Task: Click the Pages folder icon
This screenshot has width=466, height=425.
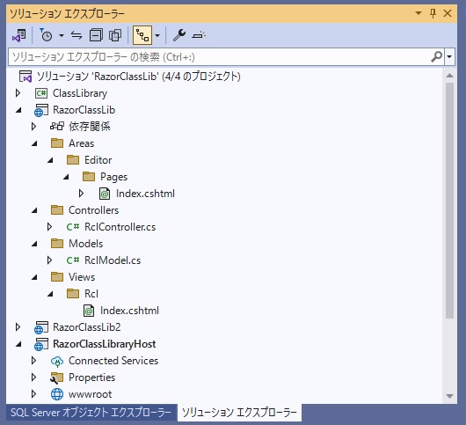Action: coord(89,176)
